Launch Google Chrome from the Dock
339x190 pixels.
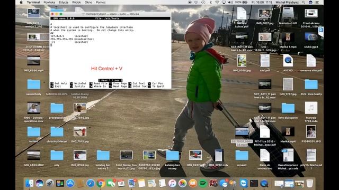(x=101, y=183)
